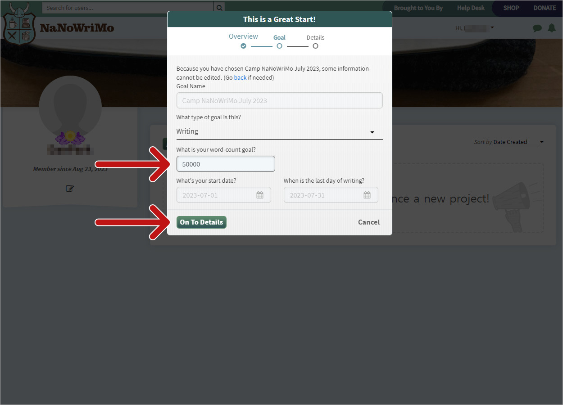Screen dimensions: 563x405
Task: Click the flower badge under avatar
Action: (x=70, y=137)
